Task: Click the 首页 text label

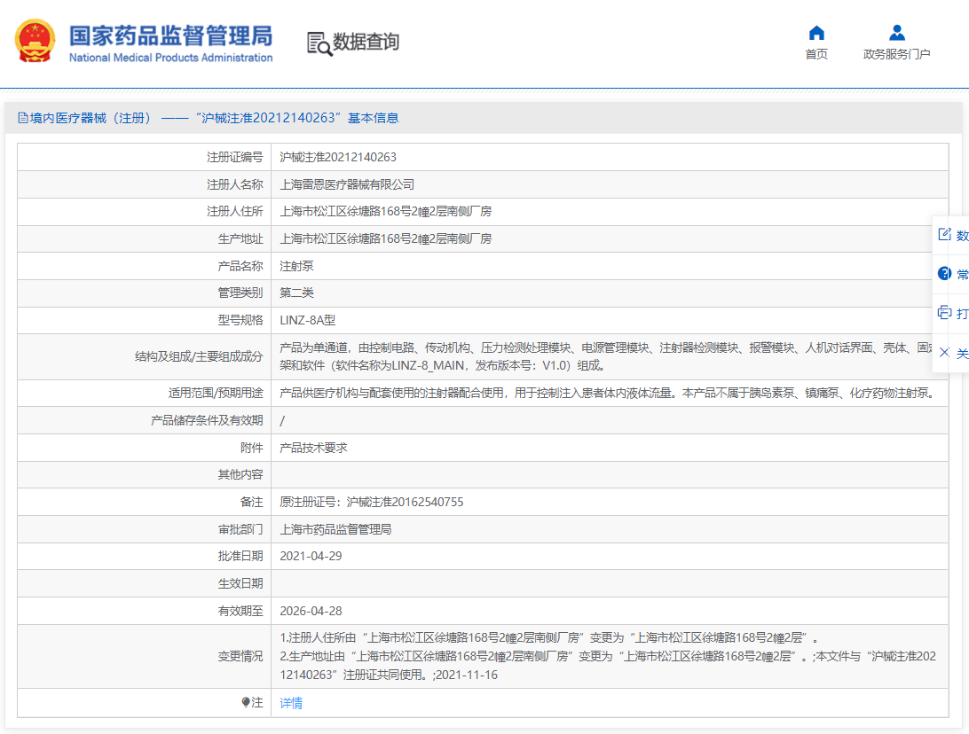Action: tap(816, 54)
